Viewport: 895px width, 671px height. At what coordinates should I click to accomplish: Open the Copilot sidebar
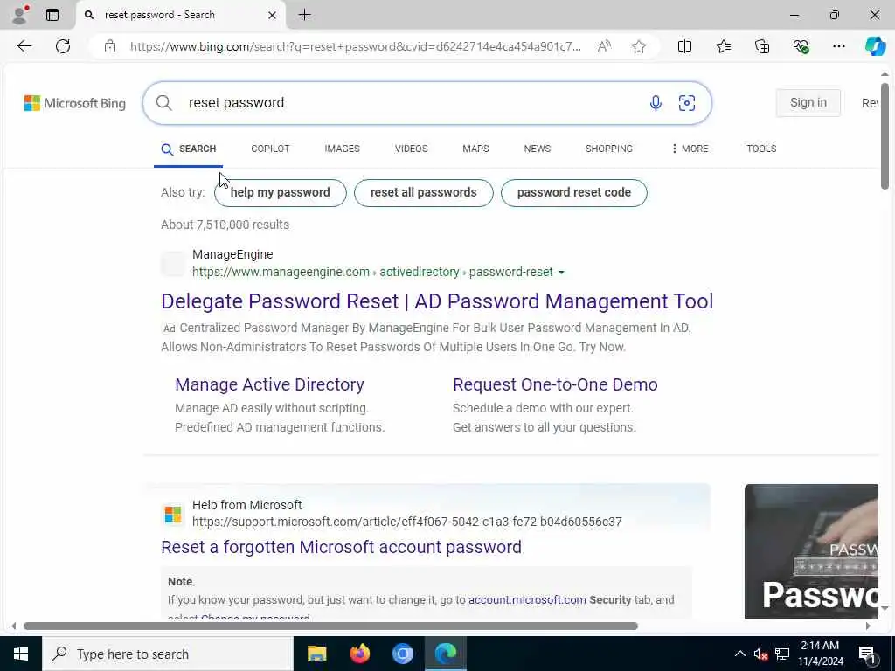[x=875, y=46]
